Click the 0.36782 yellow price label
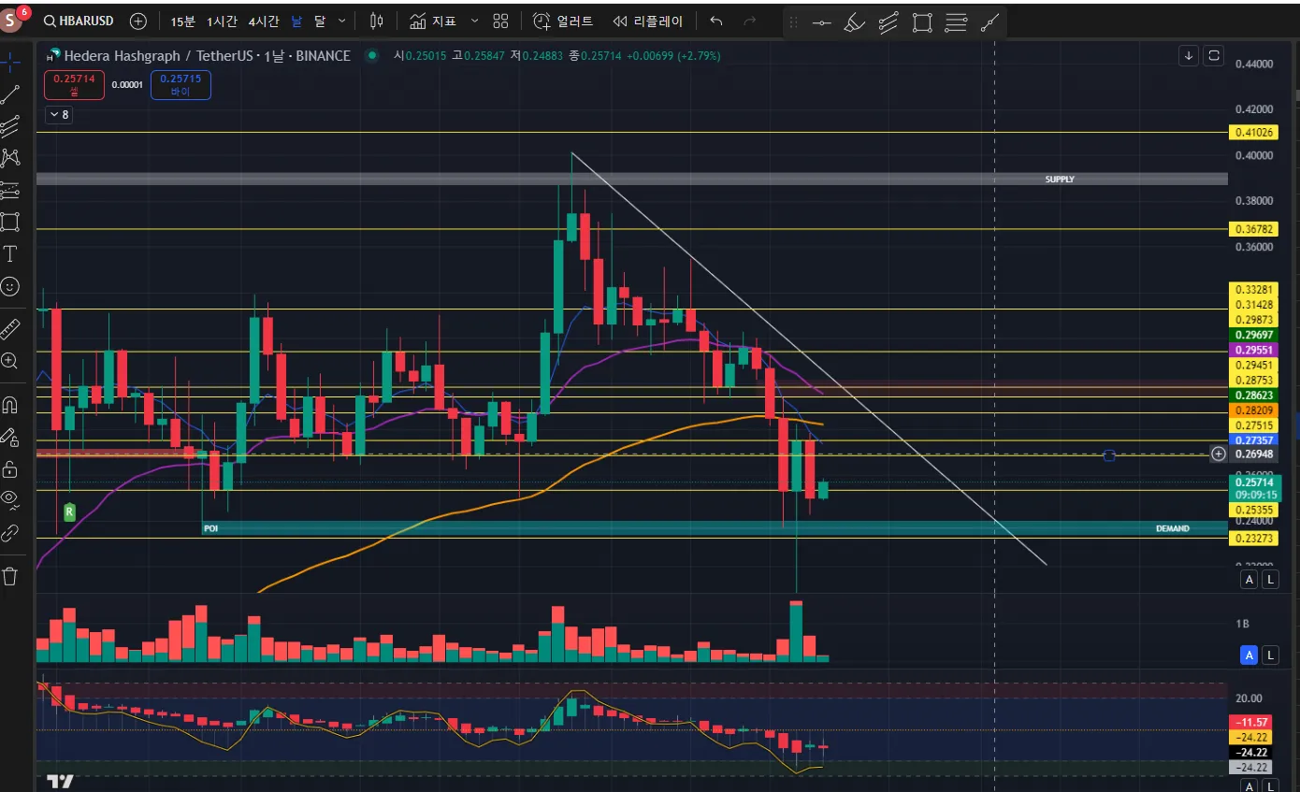Viewport: 1300px width, 792px height. point(1253,228)
